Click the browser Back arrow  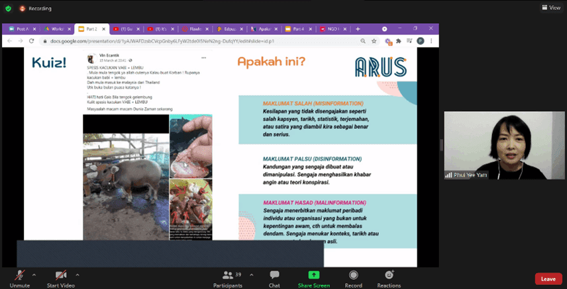[9, 41]
